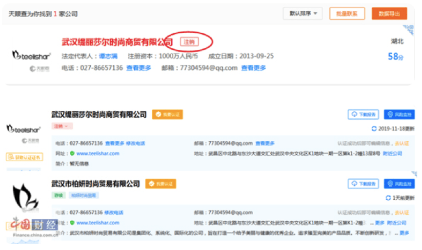Click the 注销 status tag circled in red
422x250 pixels.
point(189,42)
